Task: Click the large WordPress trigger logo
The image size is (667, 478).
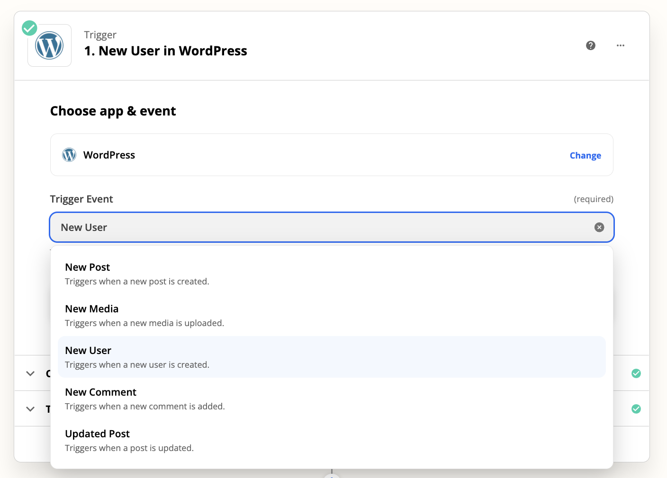Action: tap(49, 45)
